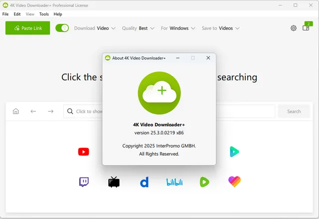Viewport: 319px width, 219px height.
Task: Minimize the main application window
Action: 280,5
